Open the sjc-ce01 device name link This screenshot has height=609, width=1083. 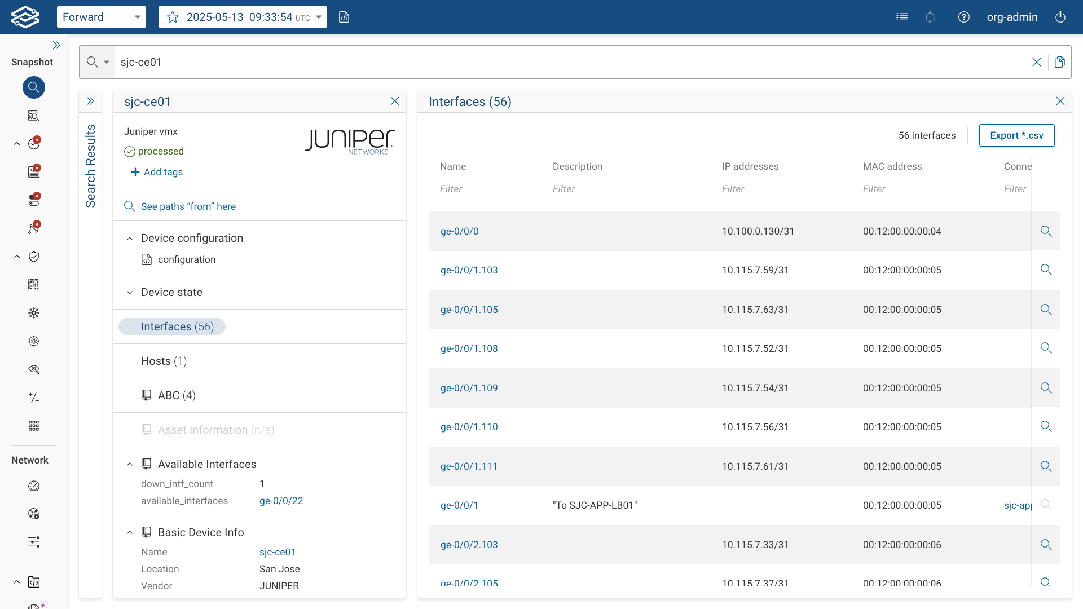pyautogui.click(x=278, y=552)
